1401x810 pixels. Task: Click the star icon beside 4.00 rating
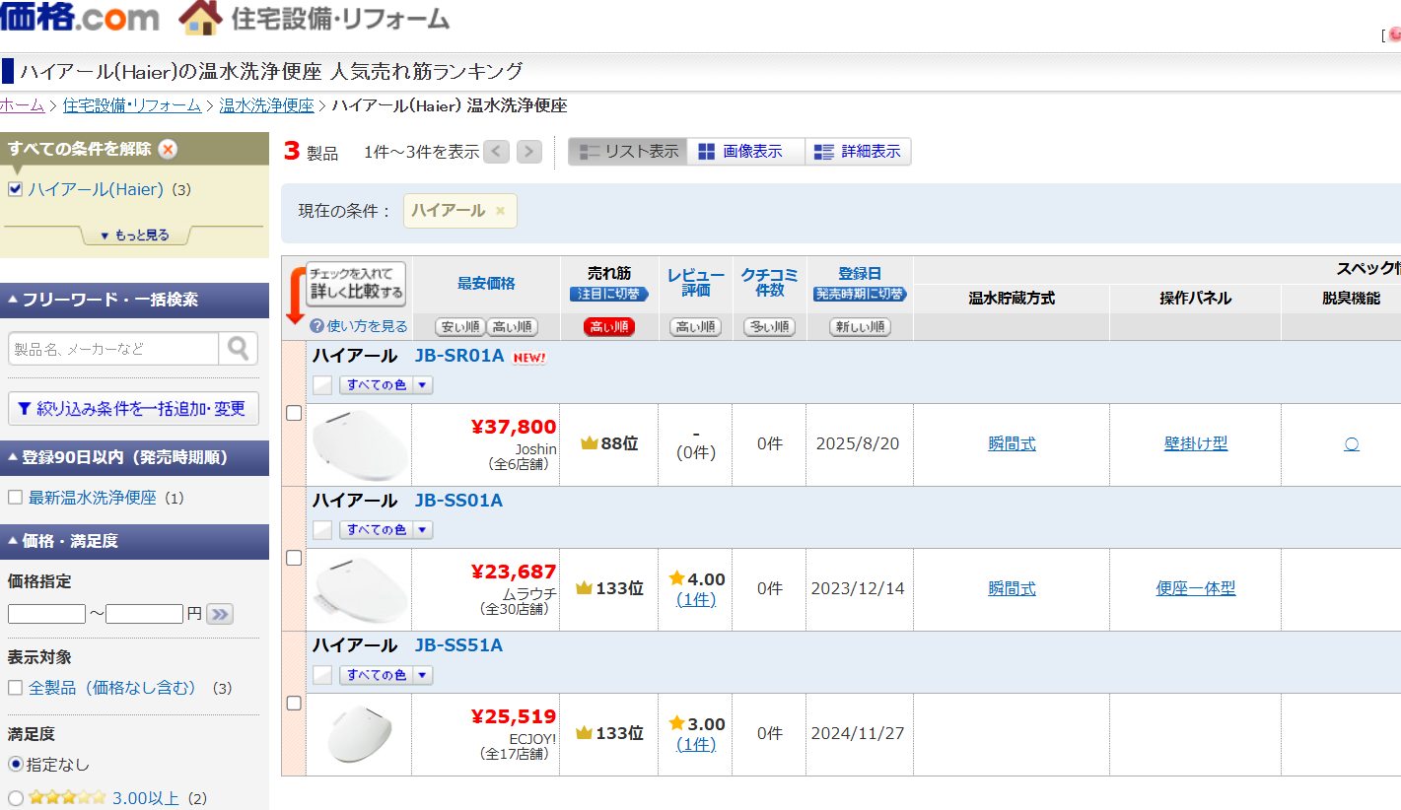pyautogui.click(x=676, y=578)
